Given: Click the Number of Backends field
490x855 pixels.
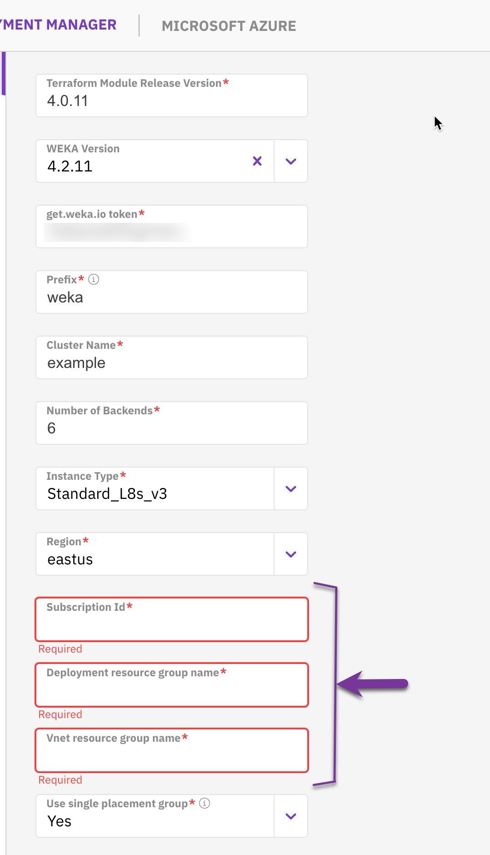Looking at the screenshot, I should 171,428.
